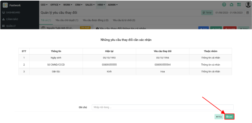This screenshot has width=252, height=123.
Task: Open the ADMIN menu
Action: coord(113,5)
